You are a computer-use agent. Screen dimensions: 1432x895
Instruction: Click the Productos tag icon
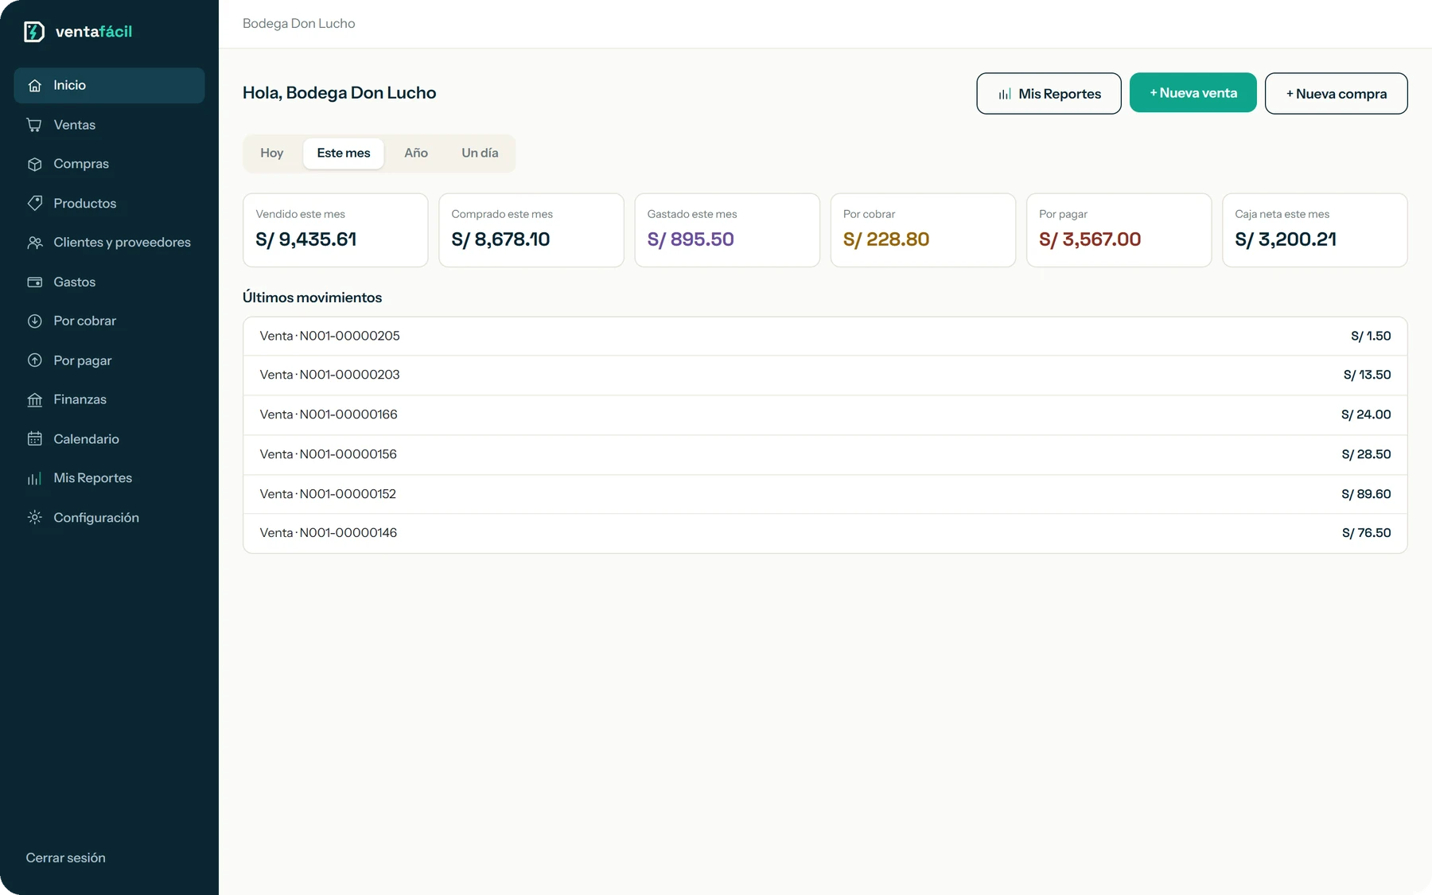34,203
